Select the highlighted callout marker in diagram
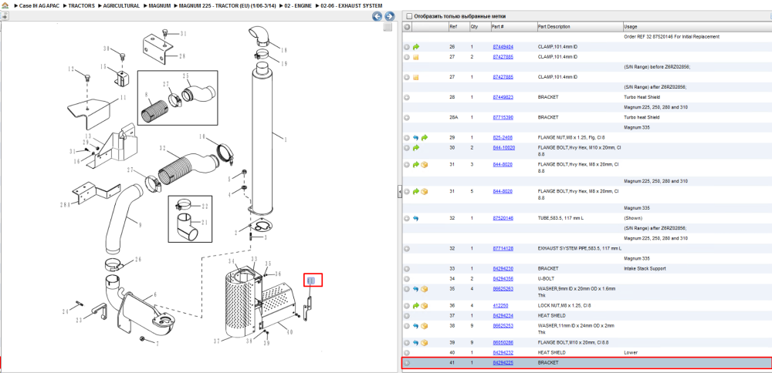The width and height of the screenshot is (772, 373). coord(310,281)
